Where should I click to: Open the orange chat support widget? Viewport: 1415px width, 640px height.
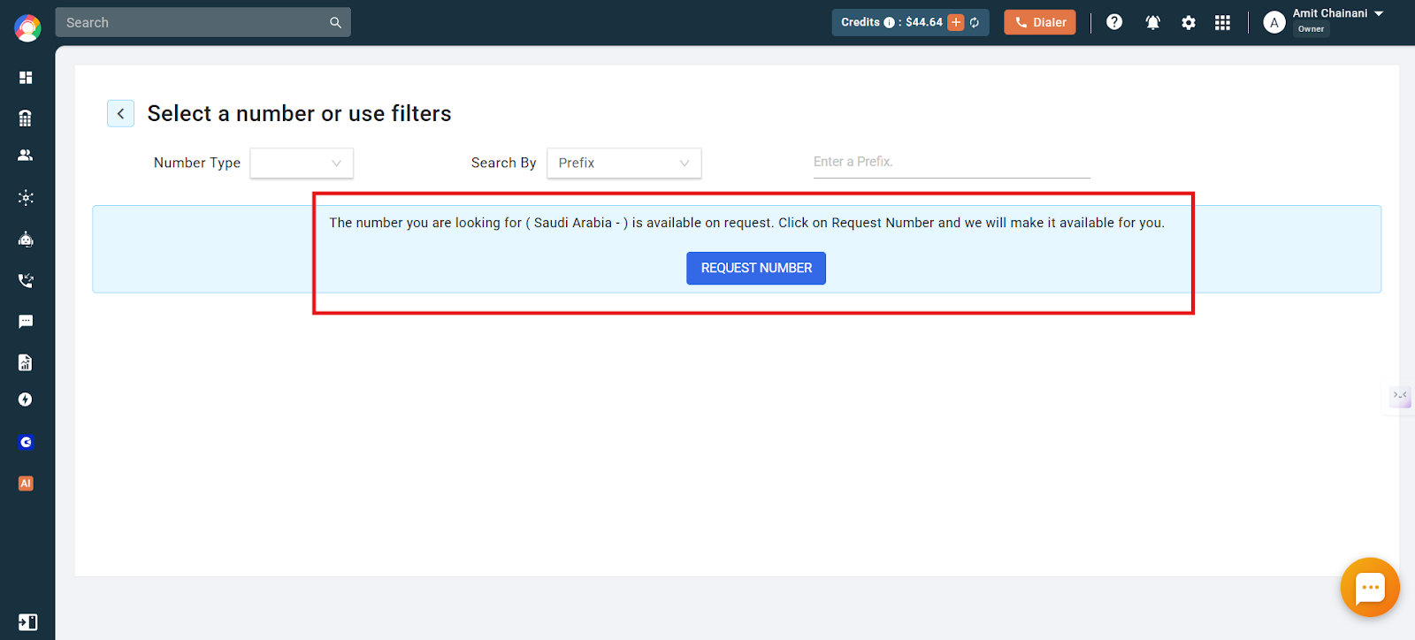(x=1370, y=587)
